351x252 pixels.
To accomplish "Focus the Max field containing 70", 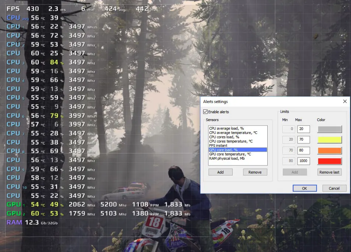I will tap(303, 140).
